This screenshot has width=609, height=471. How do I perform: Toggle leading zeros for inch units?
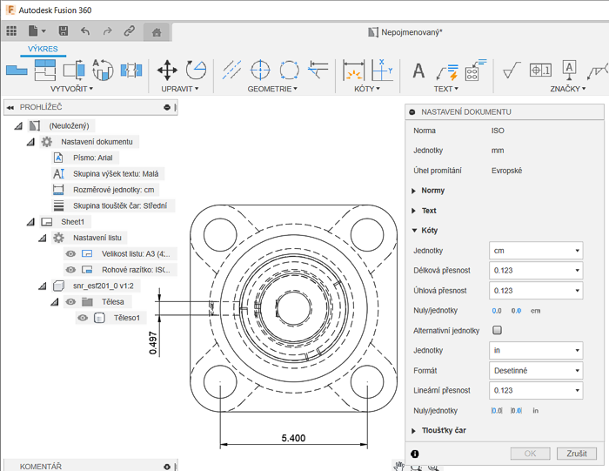click(497, 410)
